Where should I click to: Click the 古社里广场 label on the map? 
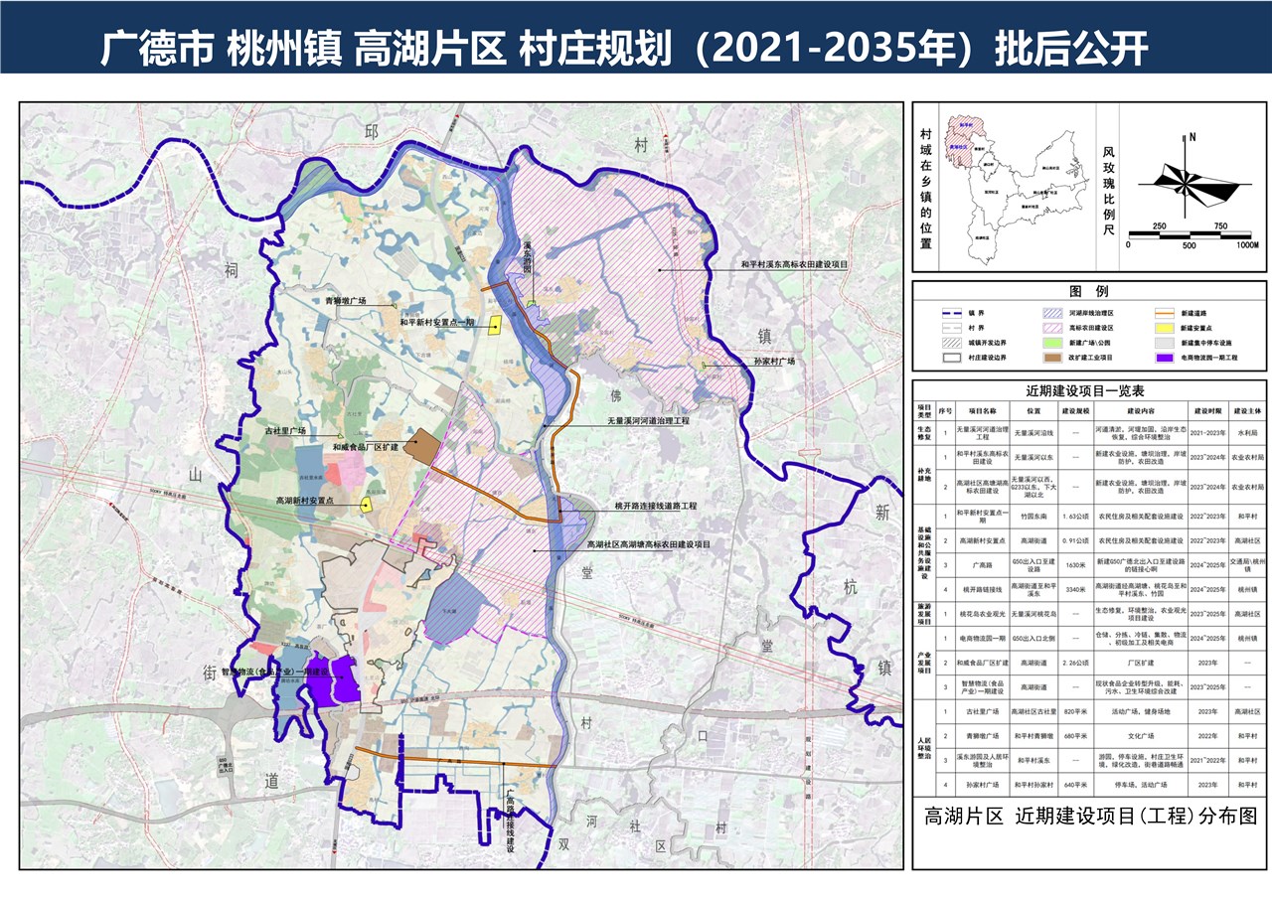tap(283, 431)
